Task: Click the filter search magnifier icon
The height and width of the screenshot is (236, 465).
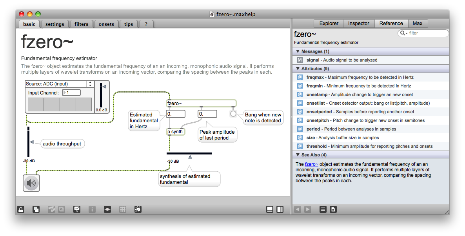Action: click(x=403, y=33)
